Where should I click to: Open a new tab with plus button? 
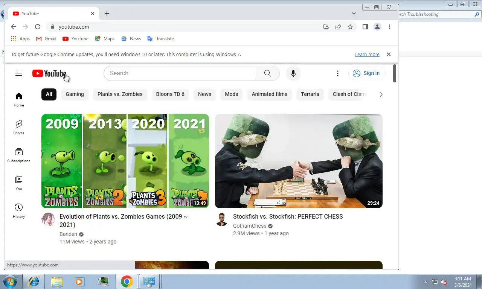pyautogui.click(x=107, y=14)
